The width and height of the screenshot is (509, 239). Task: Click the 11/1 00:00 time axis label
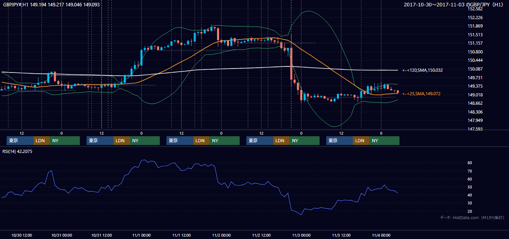(141, 235)
